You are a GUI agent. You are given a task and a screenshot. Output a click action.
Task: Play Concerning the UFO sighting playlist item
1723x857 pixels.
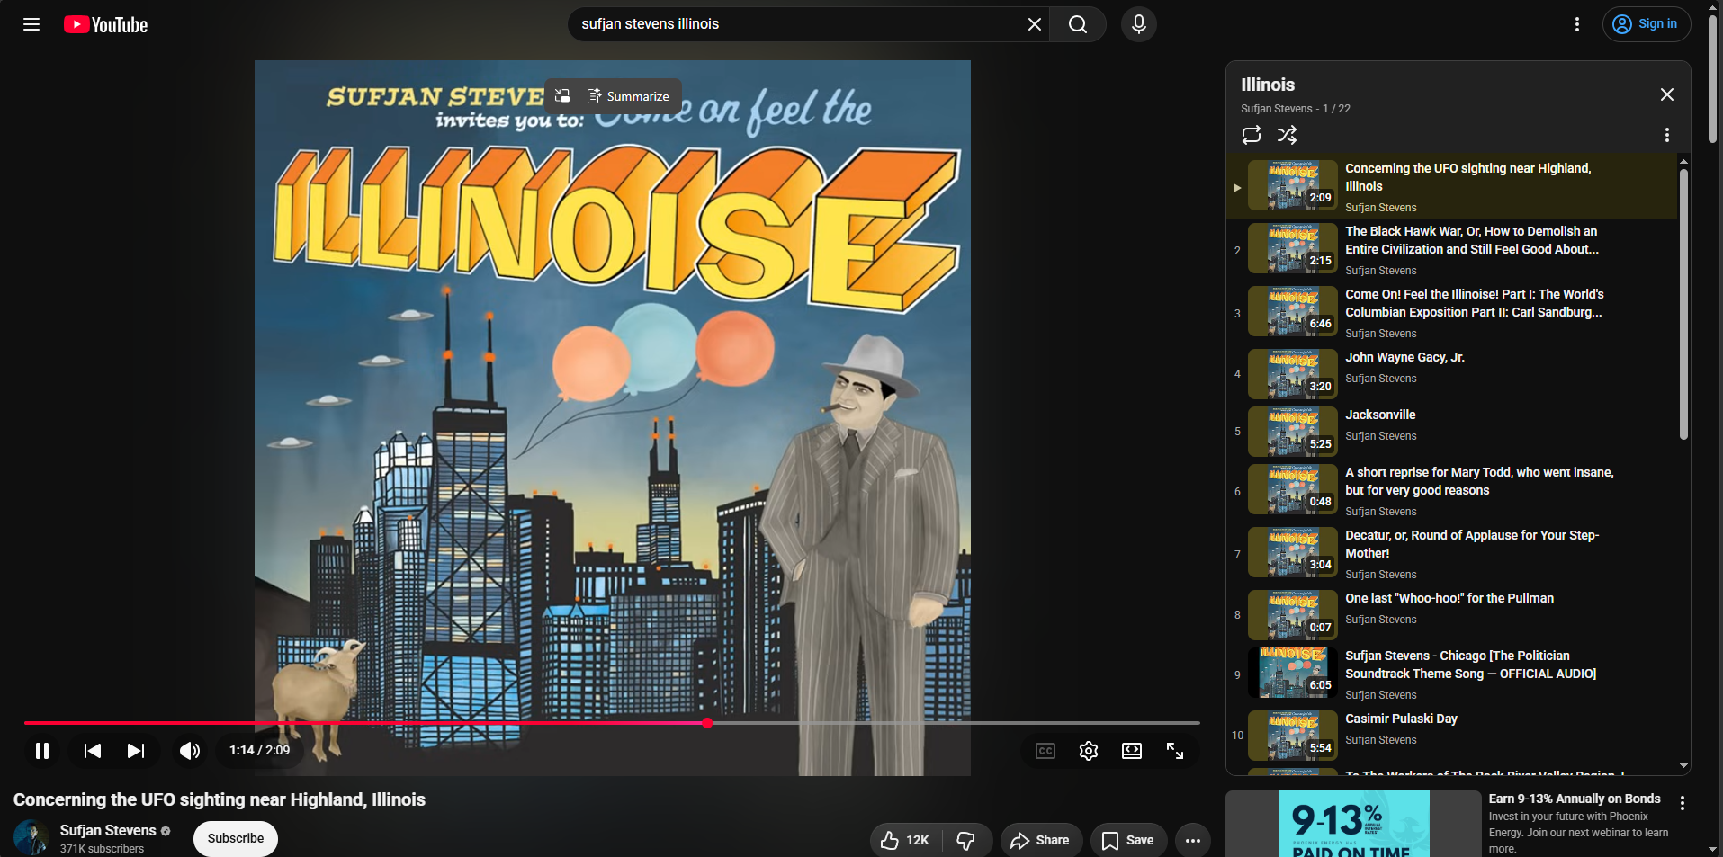pyautogui.click(x=1451, y=187)
